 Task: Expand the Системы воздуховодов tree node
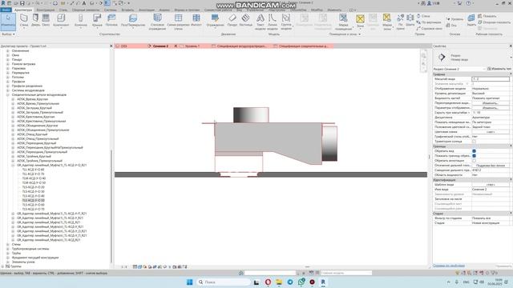(x=8, y=90)
